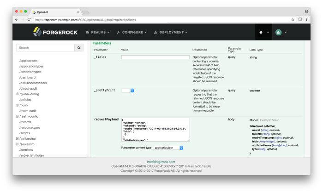Open /subjectattributes endpoint
Screen dimensions: 323x193
[x=31, y=155]
